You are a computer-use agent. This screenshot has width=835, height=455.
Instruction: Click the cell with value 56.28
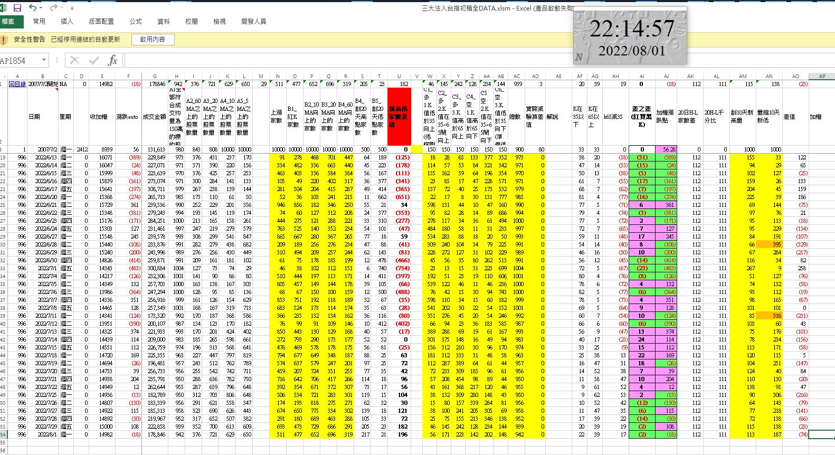pyautogui.click(x=666, y=149)
